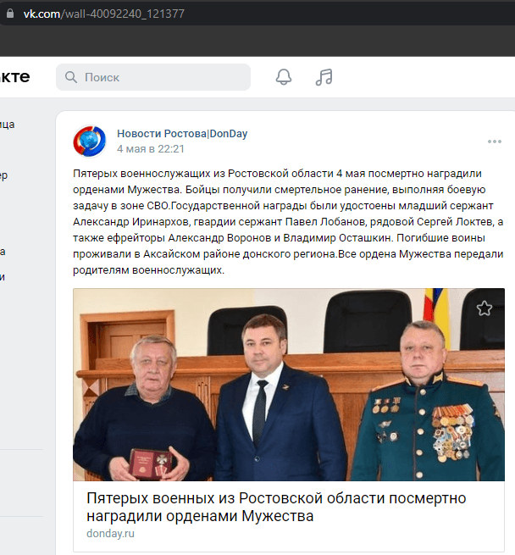
Task: Click the magnifier icon in search
Action: pyautogui.click(x=71, y=77)
